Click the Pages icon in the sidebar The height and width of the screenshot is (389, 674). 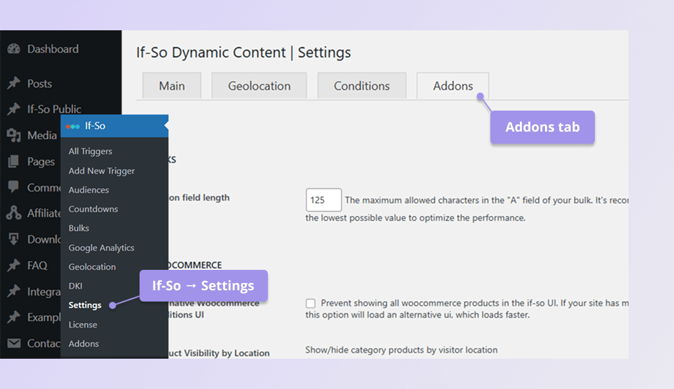pos(16,161)
